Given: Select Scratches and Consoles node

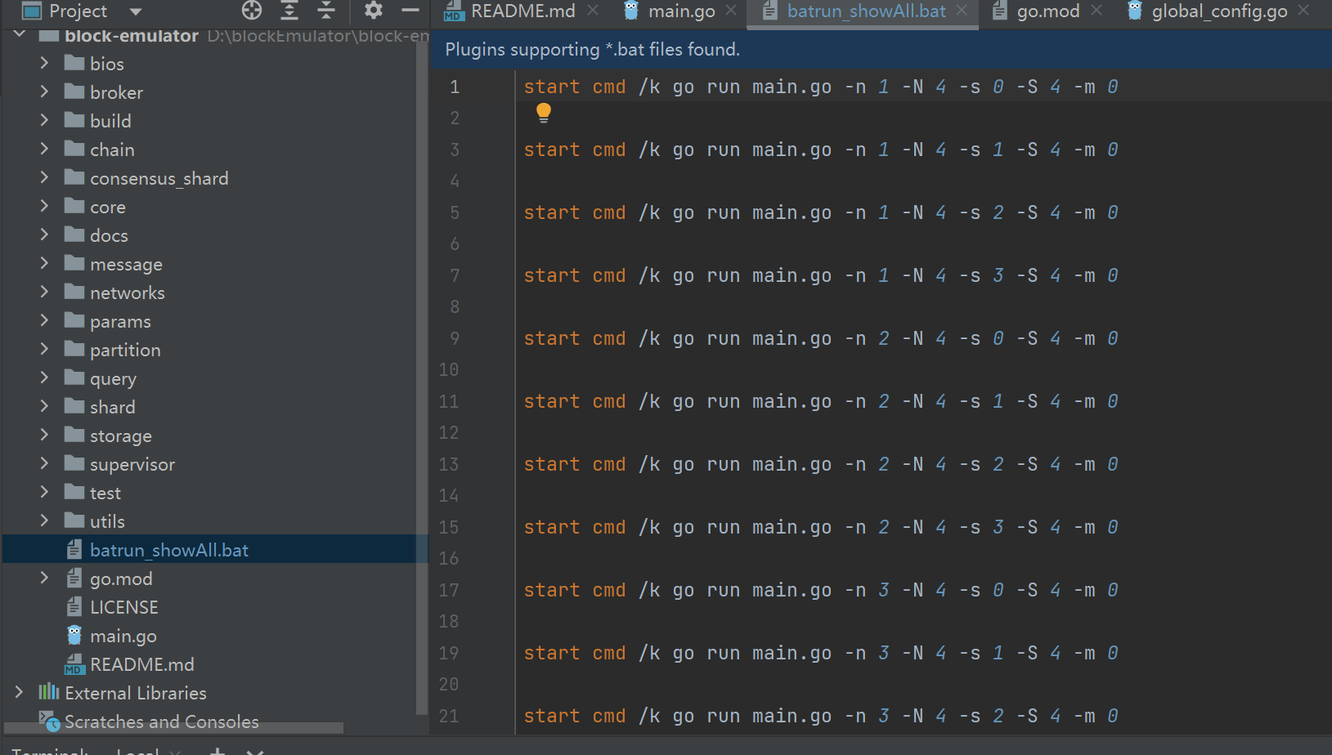Looking at the screenshot, I should [x=161, y=721].
